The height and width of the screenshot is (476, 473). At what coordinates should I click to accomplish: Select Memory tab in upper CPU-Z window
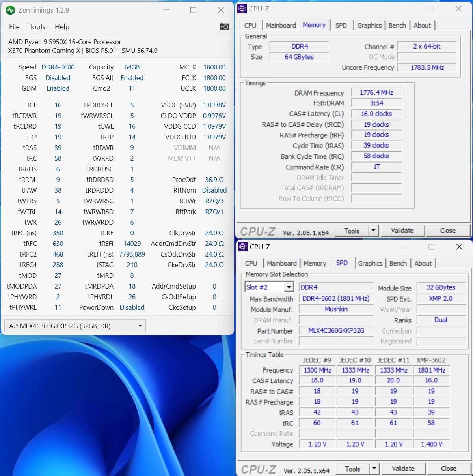(314, 25)
